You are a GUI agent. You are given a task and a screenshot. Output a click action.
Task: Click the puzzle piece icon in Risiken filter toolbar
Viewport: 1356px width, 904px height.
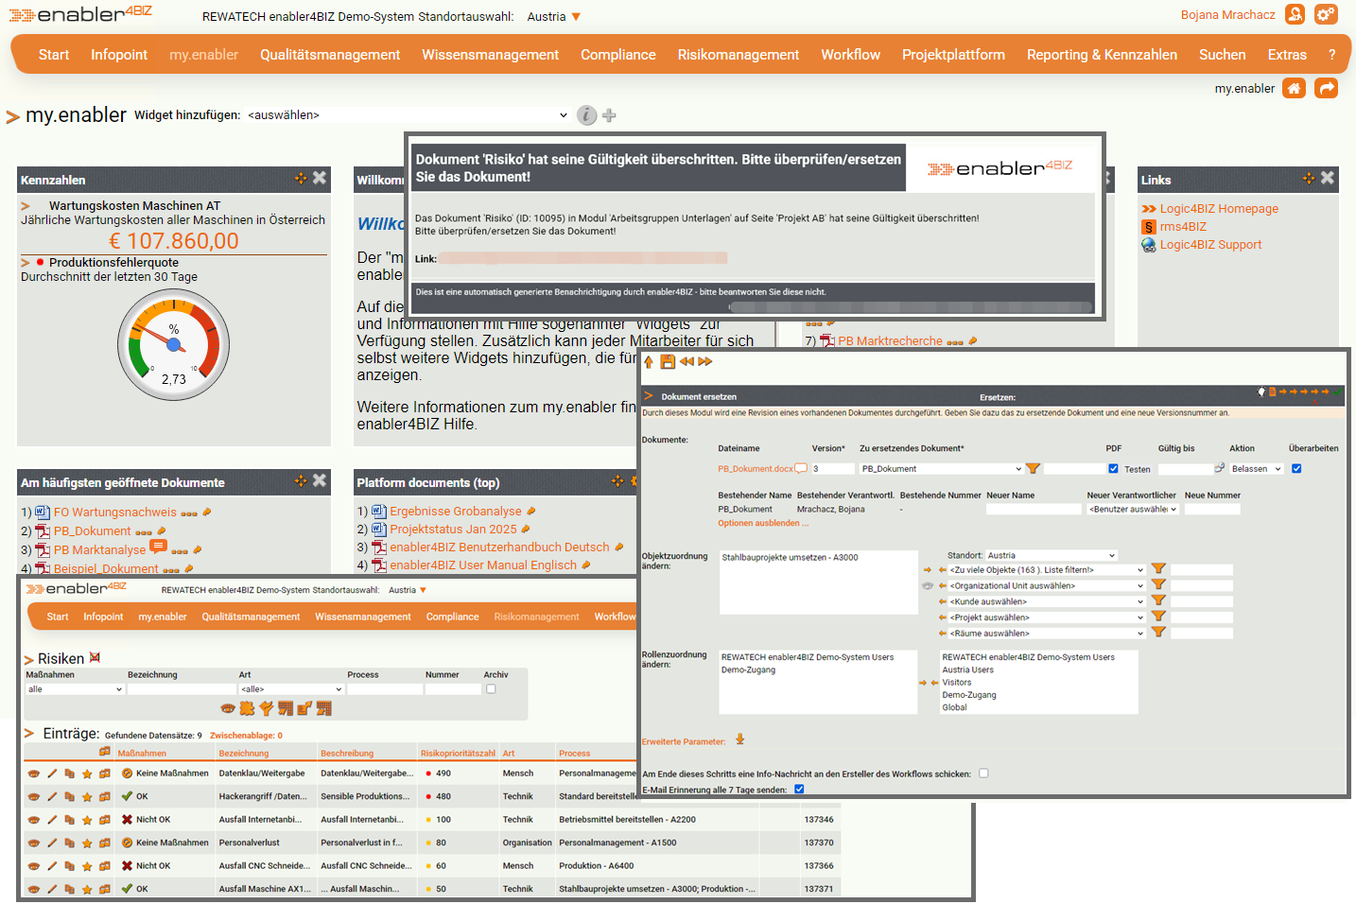pos(247,708)
